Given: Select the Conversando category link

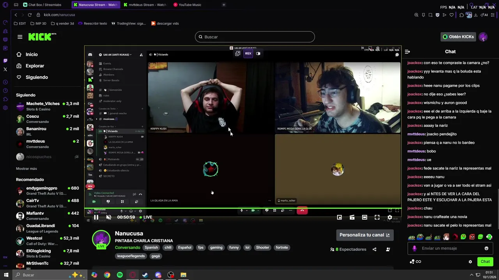Looking at the screenshot, I should click(x=127, y=248).
